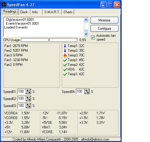Click the VCOREB 1,55V voltage reading

(17, 118)
